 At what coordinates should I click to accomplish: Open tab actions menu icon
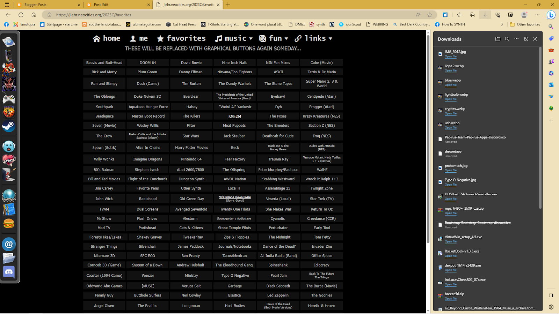click(x=7, y=5)
